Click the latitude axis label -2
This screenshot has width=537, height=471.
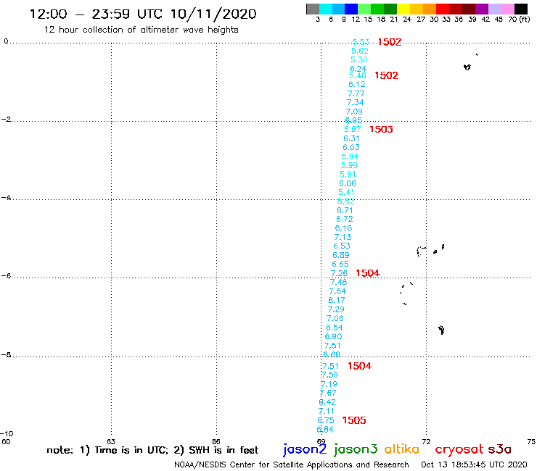6,119
